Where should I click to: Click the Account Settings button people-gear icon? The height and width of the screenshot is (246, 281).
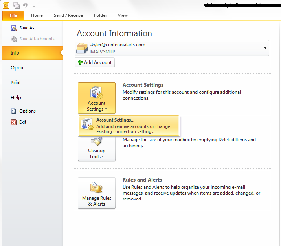97,93
